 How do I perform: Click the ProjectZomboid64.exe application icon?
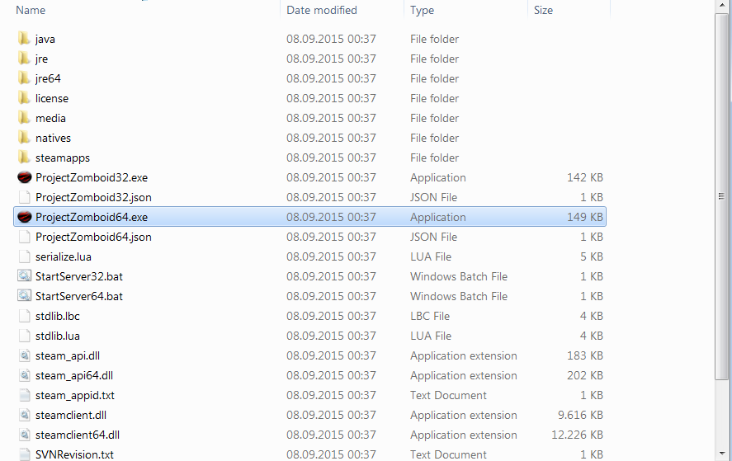tap(24, 217)
